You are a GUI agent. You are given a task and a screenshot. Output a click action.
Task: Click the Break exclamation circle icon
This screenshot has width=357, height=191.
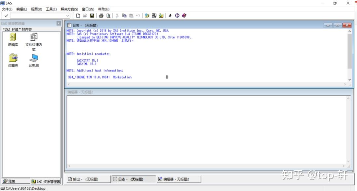pyautogui.click(x=177, y=16)
